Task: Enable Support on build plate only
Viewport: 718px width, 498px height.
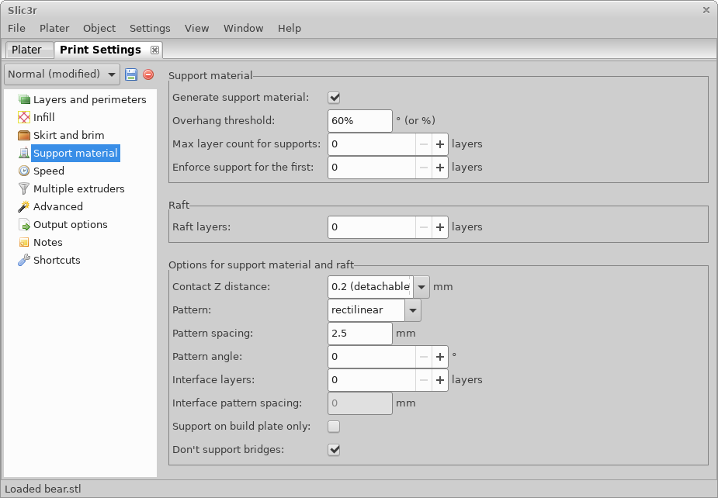Action: (334, 427)
